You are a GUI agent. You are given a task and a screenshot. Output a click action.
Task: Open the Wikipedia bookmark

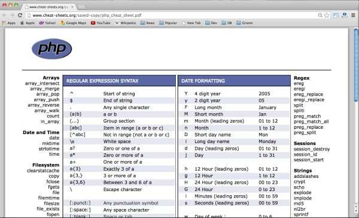point(126,23)
